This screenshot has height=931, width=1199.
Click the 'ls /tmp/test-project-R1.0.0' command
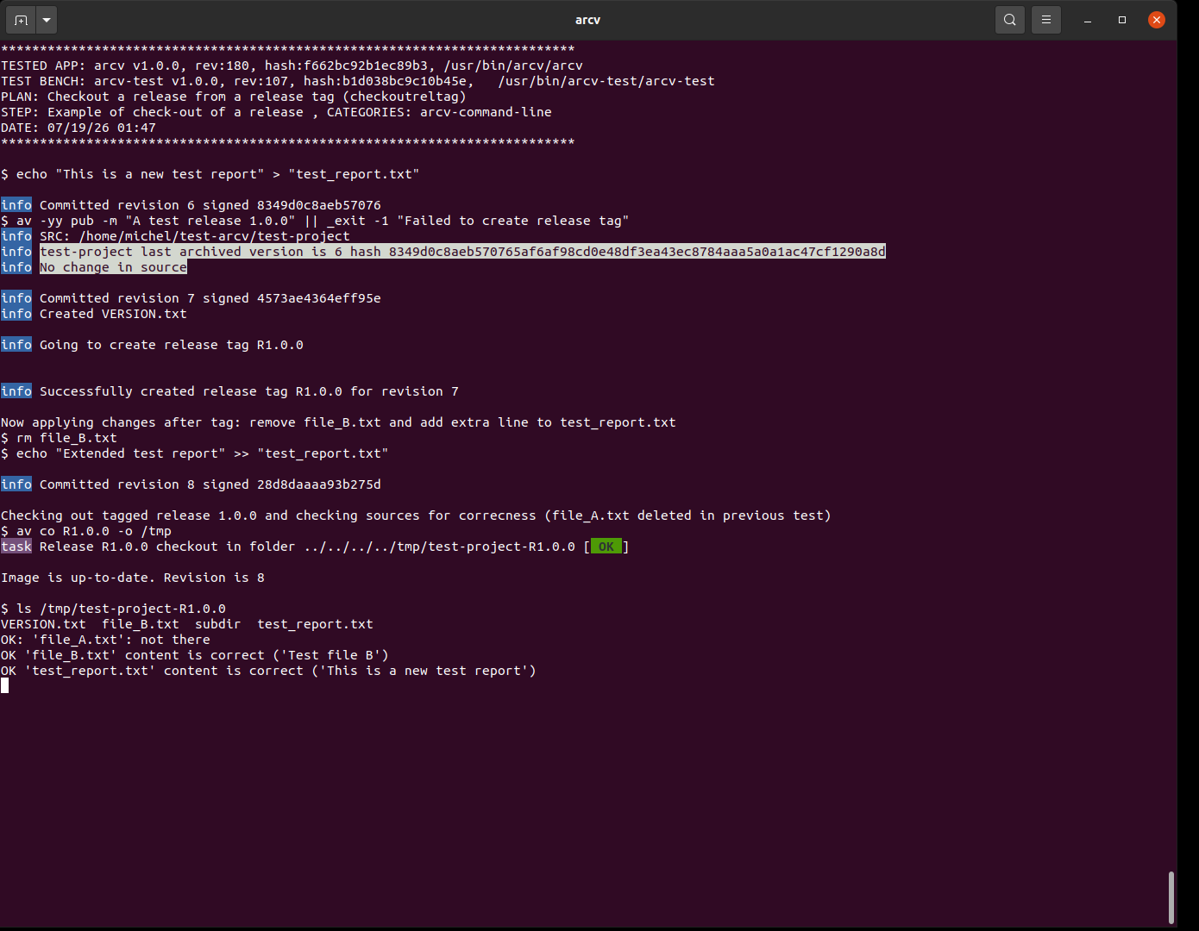[113, 609]
